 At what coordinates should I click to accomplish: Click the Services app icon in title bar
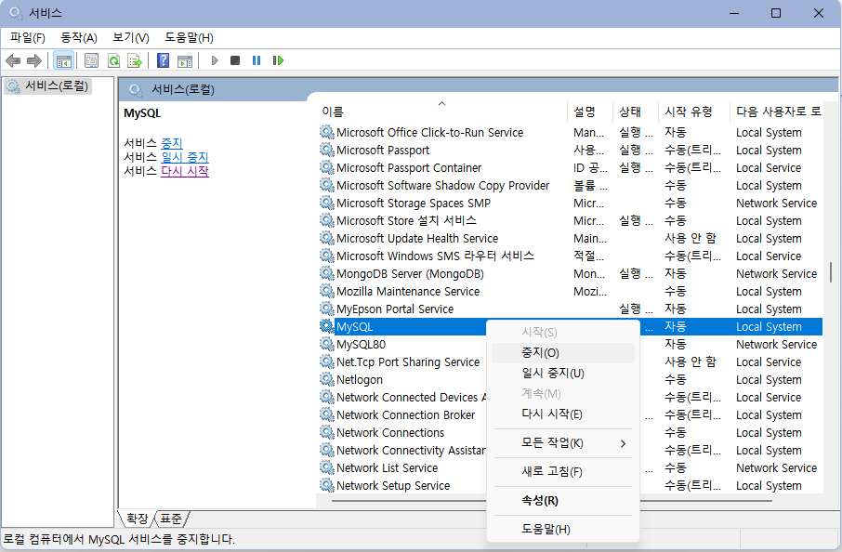coord(16,13)
